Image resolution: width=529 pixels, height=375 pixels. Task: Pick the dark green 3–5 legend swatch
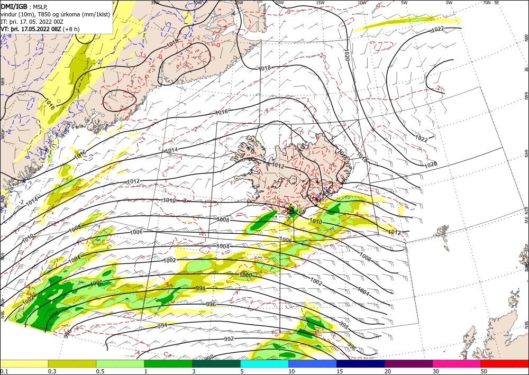click(x=216, y=363)
